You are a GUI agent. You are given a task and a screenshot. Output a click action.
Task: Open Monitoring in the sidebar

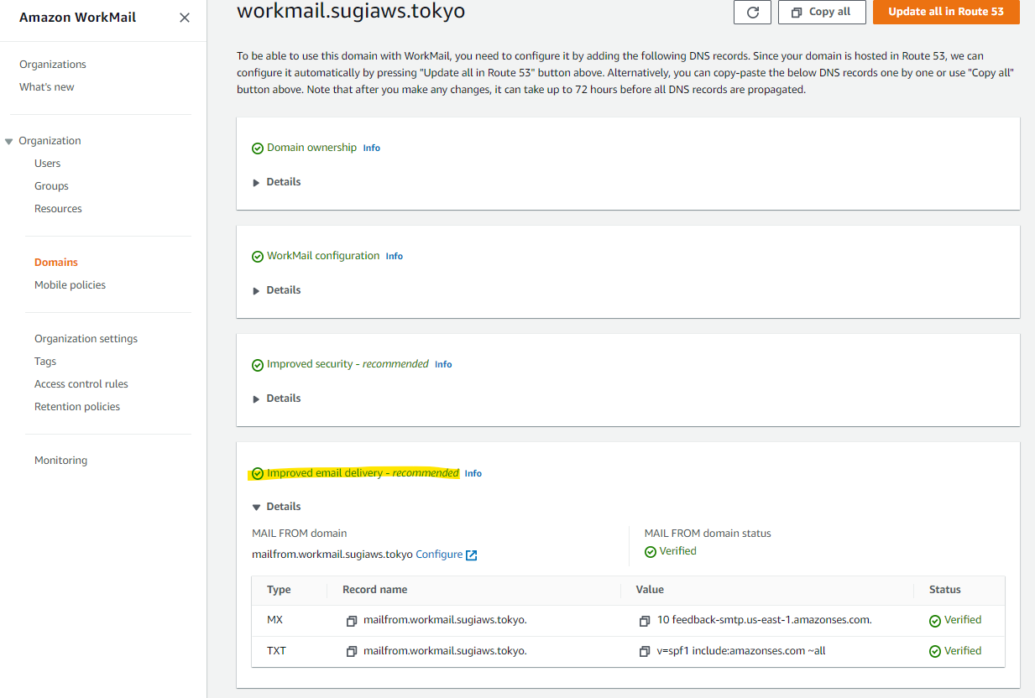click(60, 461)
